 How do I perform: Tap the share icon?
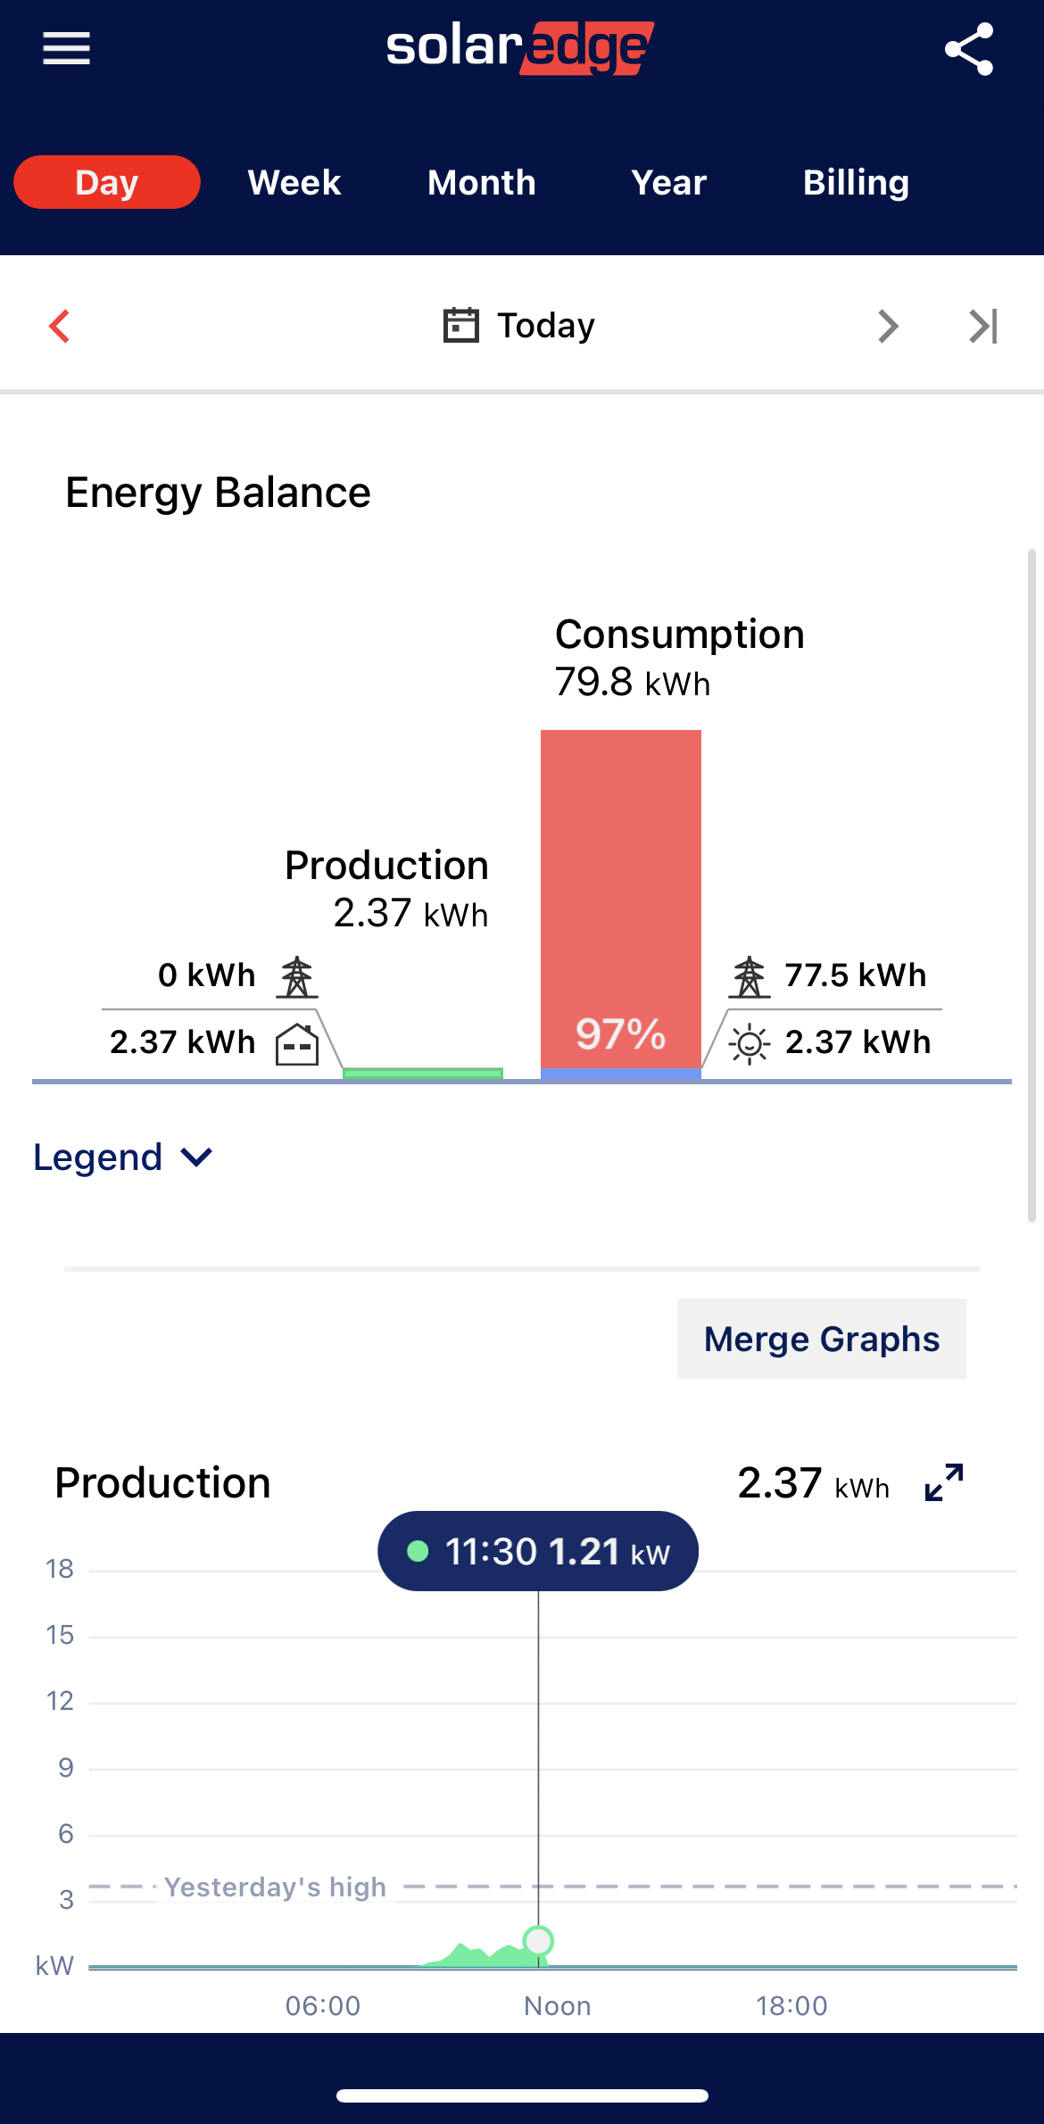click(969, 49)
